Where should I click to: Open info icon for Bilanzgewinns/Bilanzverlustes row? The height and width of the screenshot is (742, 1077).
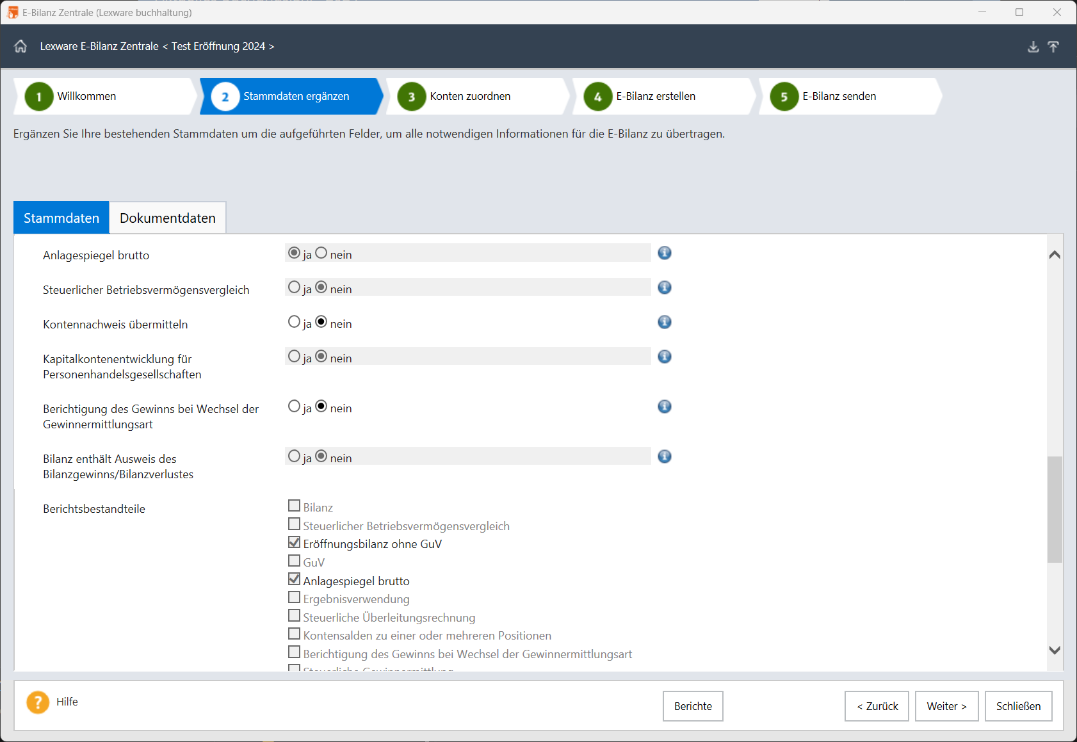pyautogui.click(x=665, y=456)
